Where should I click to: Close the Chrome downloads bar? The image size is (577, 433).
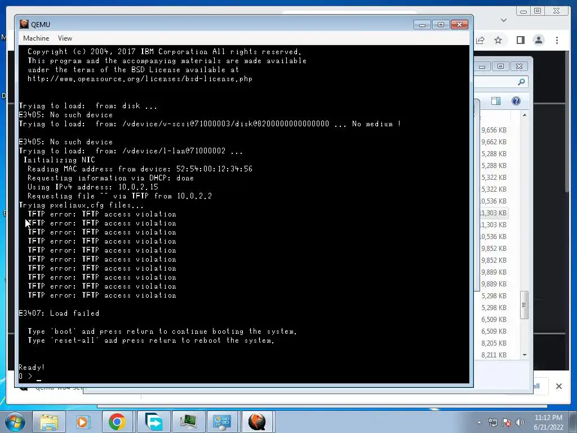point(558,386)
